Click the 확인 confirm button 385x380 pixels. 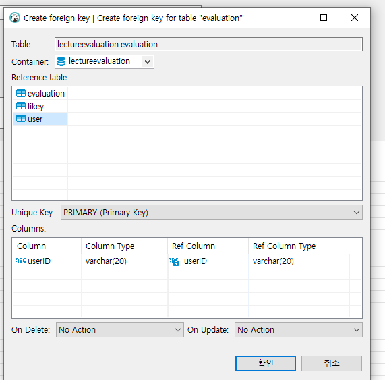pos(266,363)
